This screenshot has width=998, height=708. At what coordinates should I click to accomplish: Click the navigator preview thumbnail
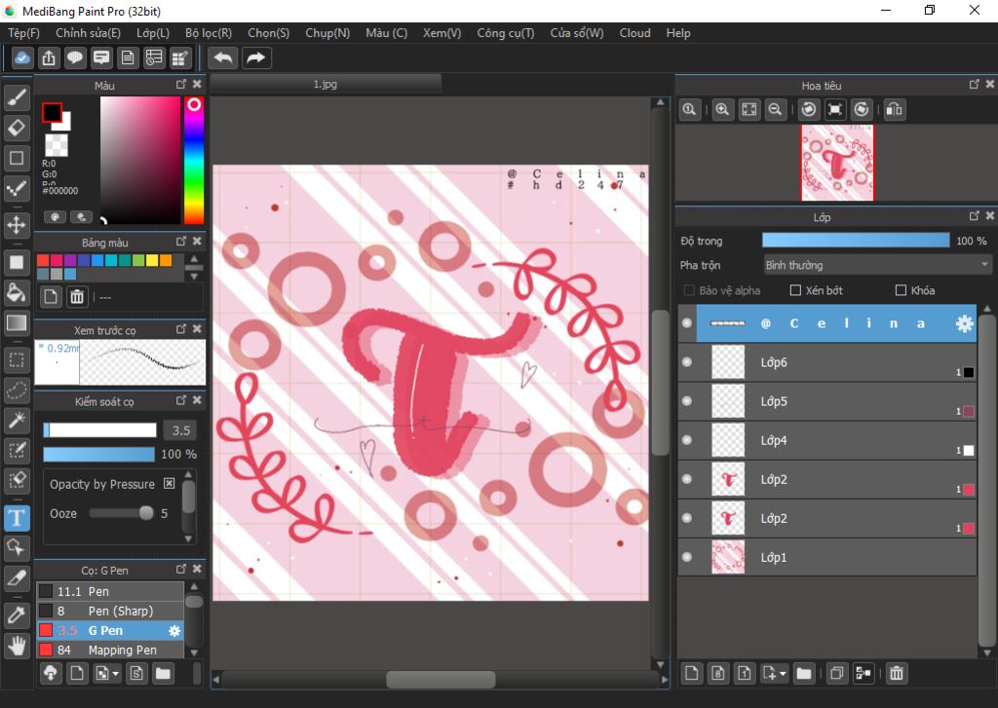837,163
